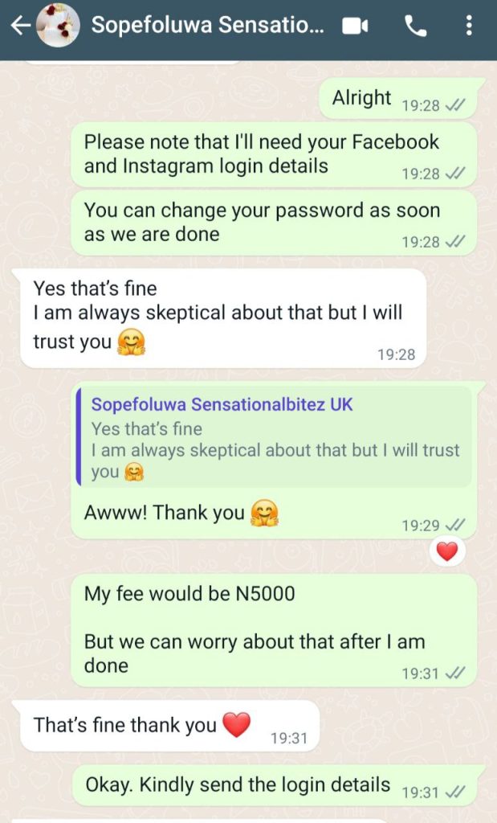The image size is (497, 823).
Task: Select received 'Yes that's fine' message bubble
Action: click(x=219, y=318)
